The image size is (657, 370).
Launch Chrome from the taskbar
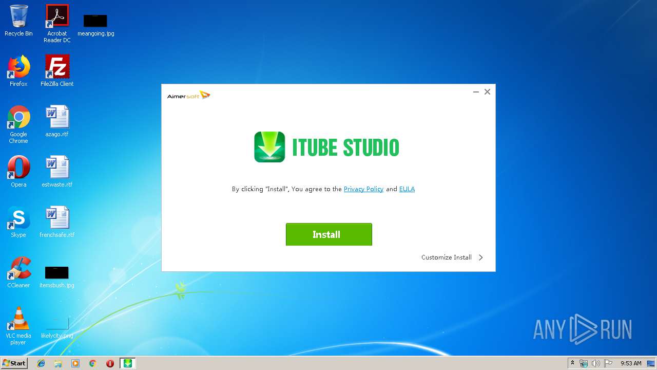(93, 363)
